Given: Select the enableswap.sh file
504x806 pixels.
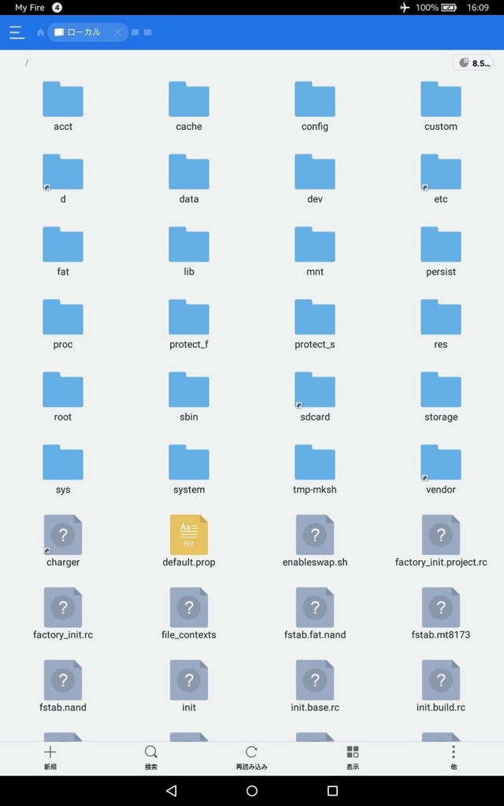Looking at the screenshot, I should click(315, 542).
